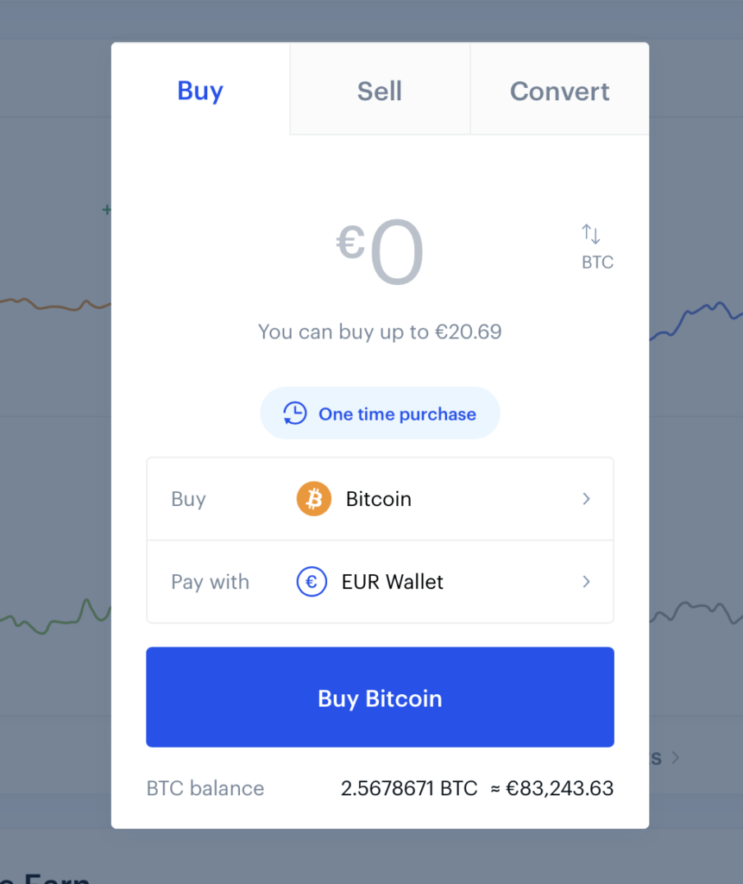Click the €83,243.63 balance value
Image resolution: width=743 pixels, height=884 pixels.
[x=559, y=788]
